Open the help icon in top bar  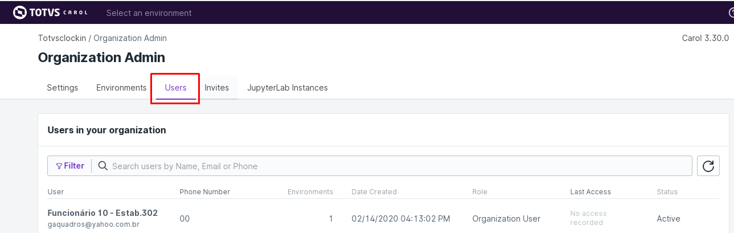pos(731,12)
